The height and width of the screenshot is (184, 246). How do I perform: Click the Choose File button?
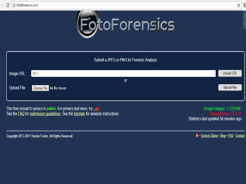[x=40, y=88]
